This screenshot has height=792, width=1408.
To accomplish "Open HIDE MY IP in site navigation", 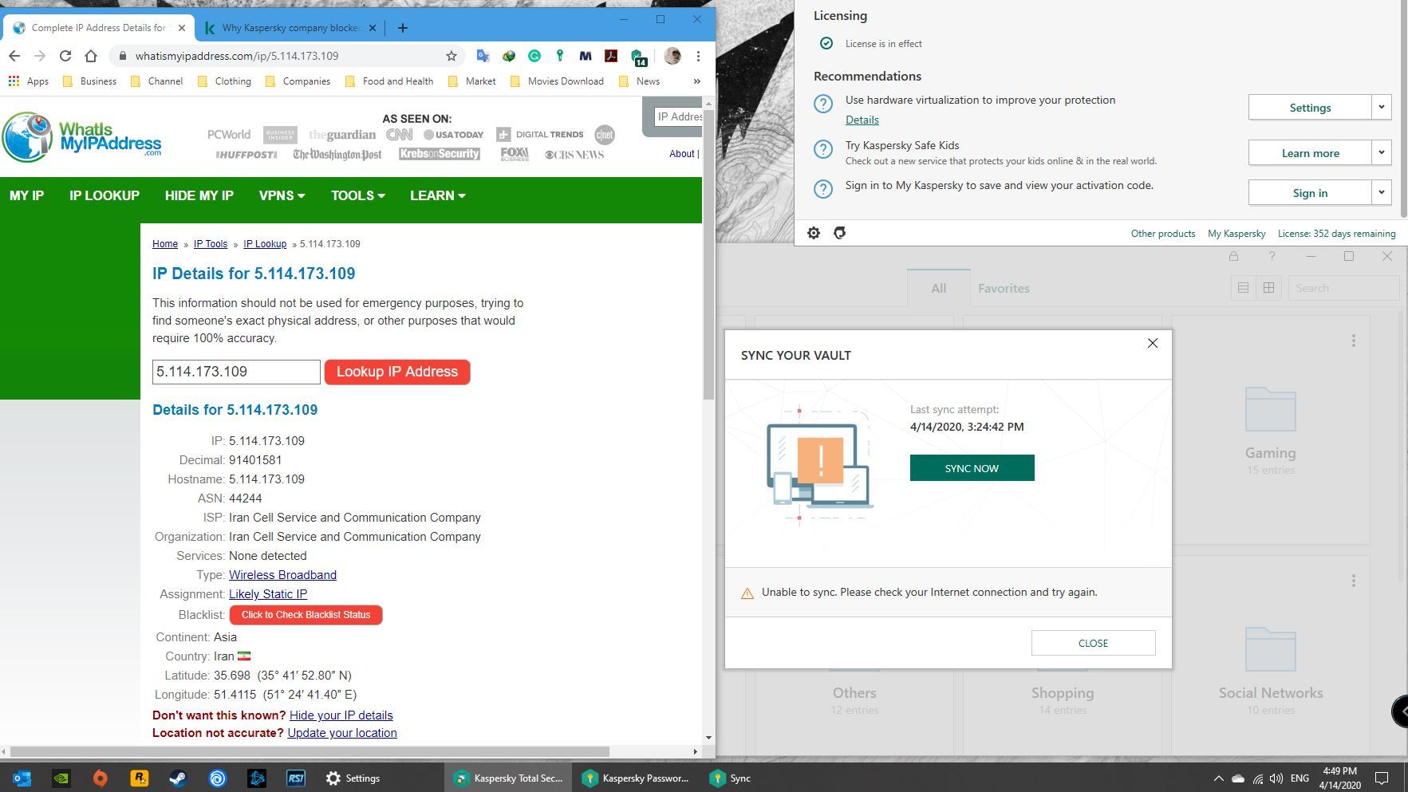I will (x=199, y=195).
